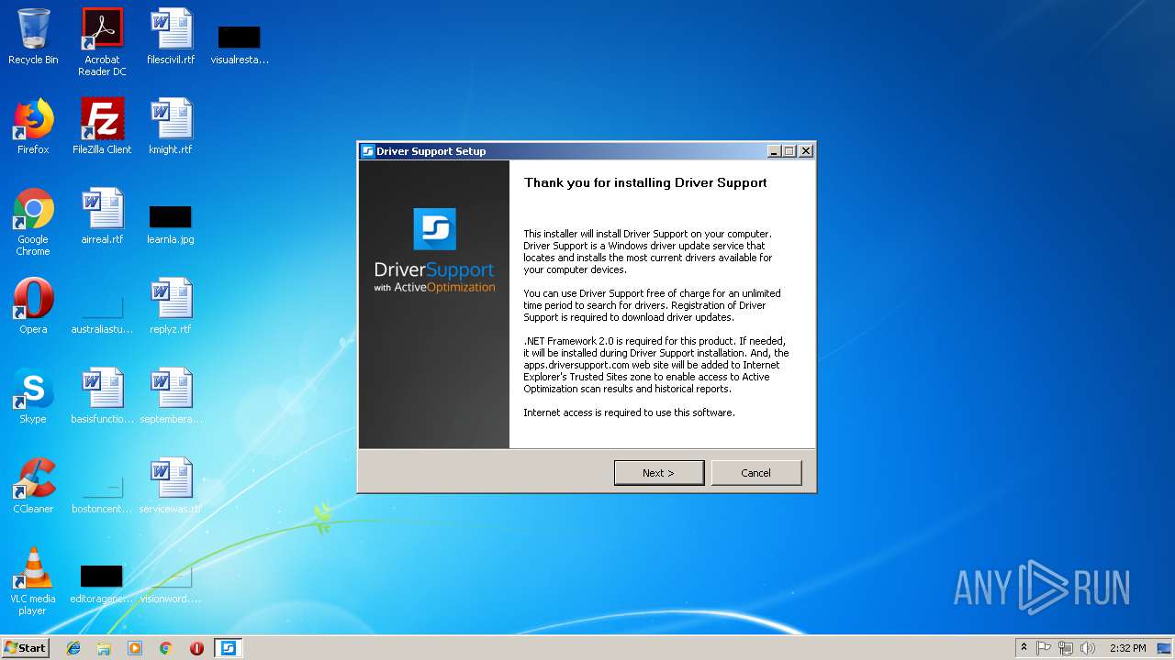
Task: Select replyz.rtf document icon
Action: (171, 306)
